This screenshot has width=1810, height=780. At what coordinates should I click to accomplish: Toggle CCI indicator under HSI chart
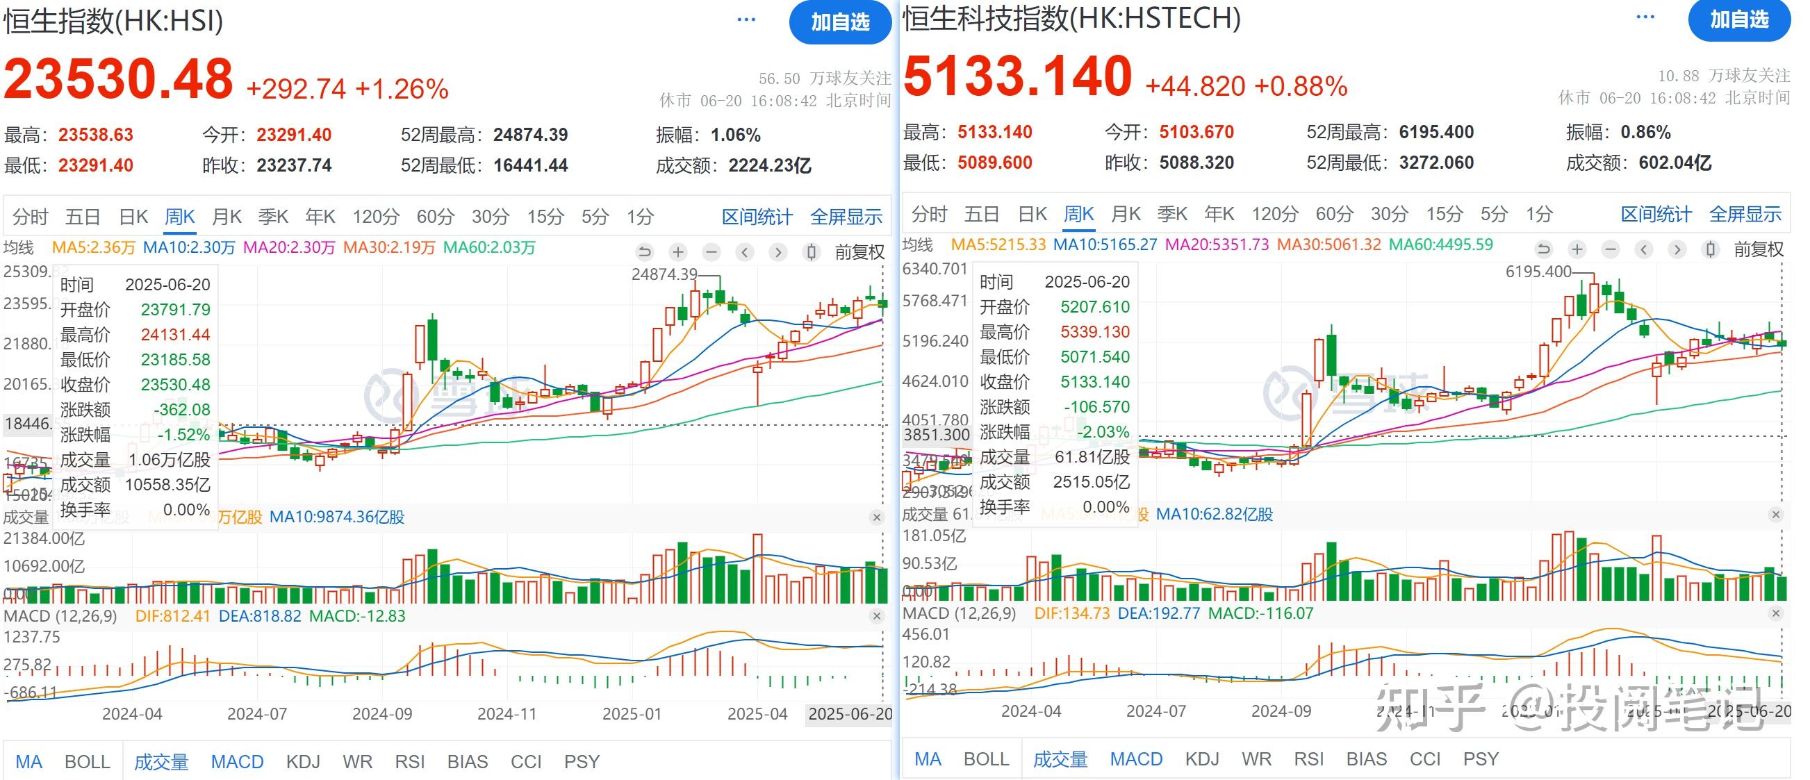click(526, 762)
